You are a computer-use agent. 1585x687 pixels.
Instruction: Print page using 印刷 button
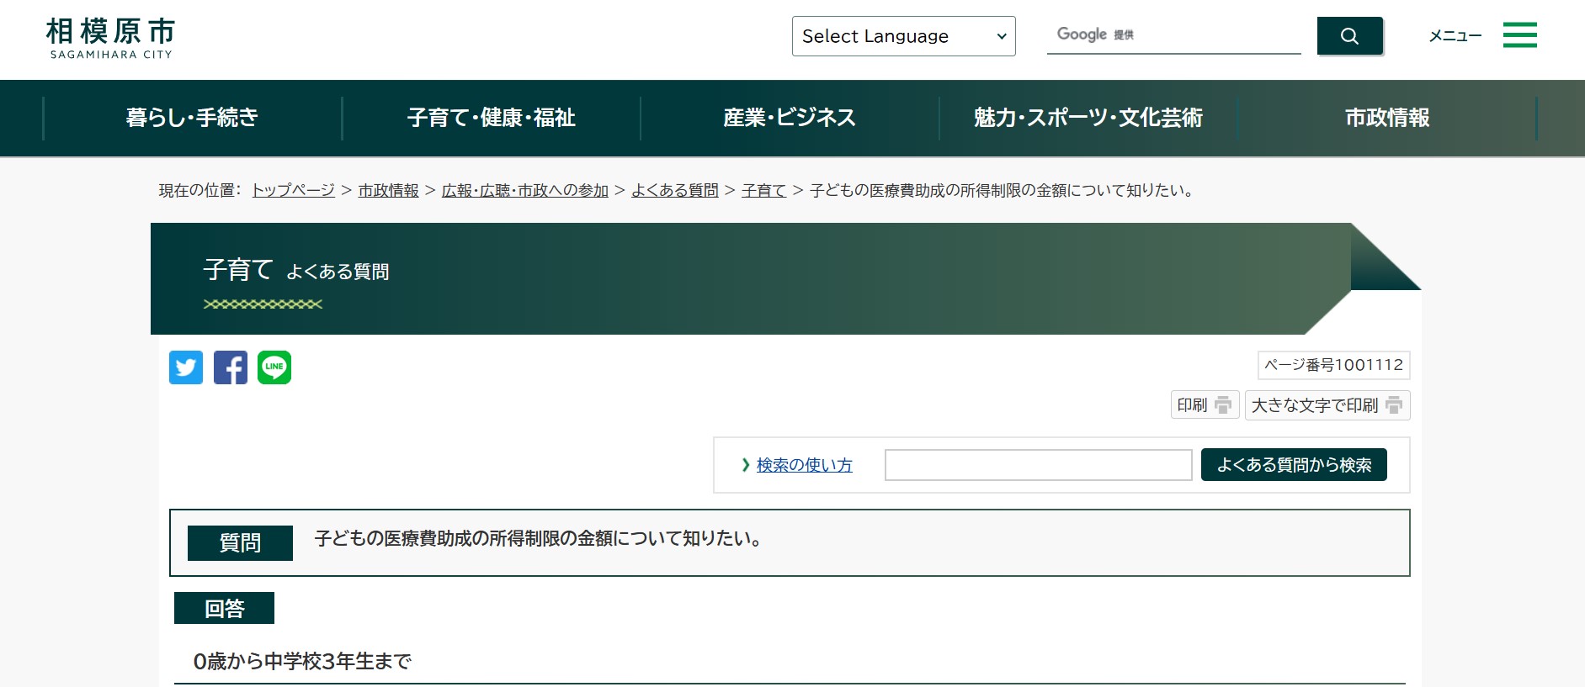[x=1204, y=405]
